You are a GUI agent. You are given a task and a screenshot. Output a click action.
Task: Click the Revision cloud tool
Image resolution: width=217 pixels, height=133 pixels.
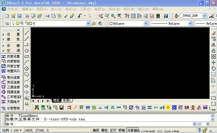[27, 74]
